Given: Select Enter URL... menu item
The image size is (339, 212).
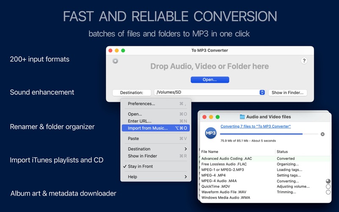Looking at the screenshot, I should tap(156, 121).
